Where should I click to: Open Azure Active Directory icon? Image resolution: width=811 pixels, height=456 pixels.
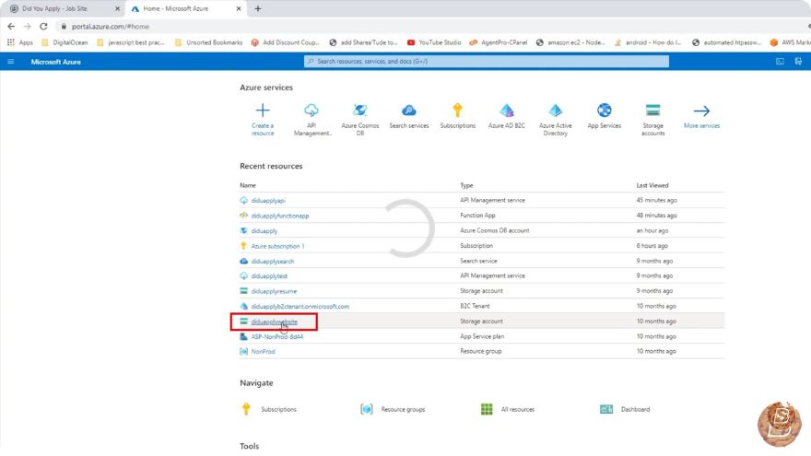click(x=555, y=111)
